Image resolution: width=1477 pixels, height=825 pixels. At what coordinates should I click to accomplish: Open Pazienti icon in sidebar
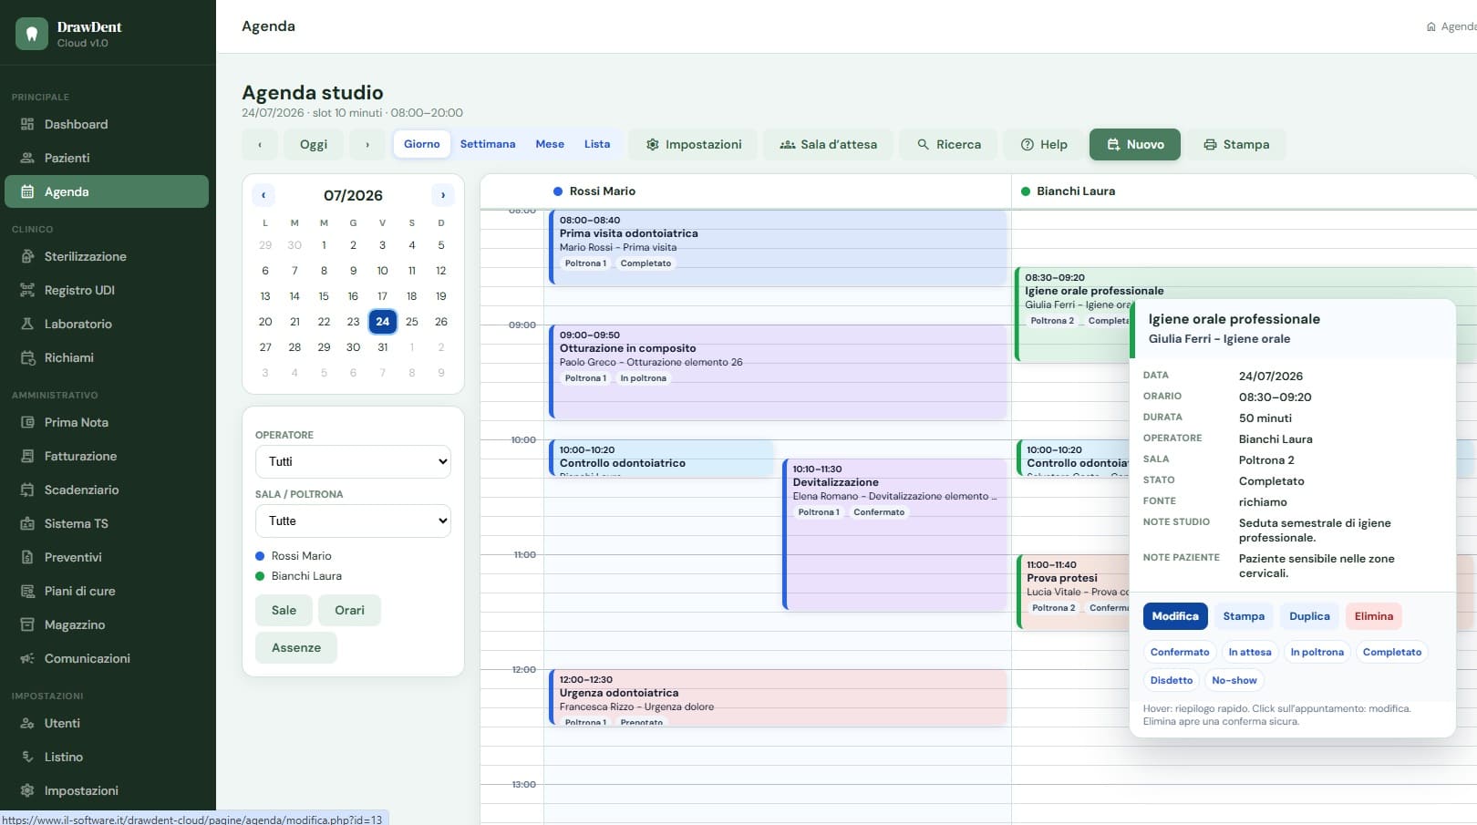[x=27, y=158]
